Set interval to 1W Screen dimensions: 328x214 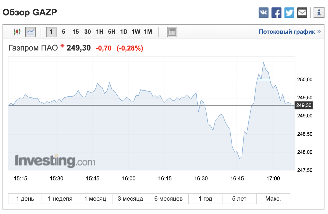click(x=136, y=32)
